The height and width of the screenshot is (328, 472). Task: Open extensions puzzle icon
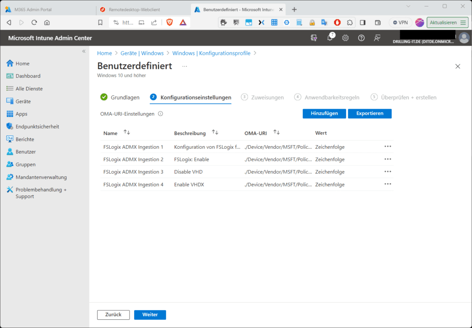[x=350, y=22]
